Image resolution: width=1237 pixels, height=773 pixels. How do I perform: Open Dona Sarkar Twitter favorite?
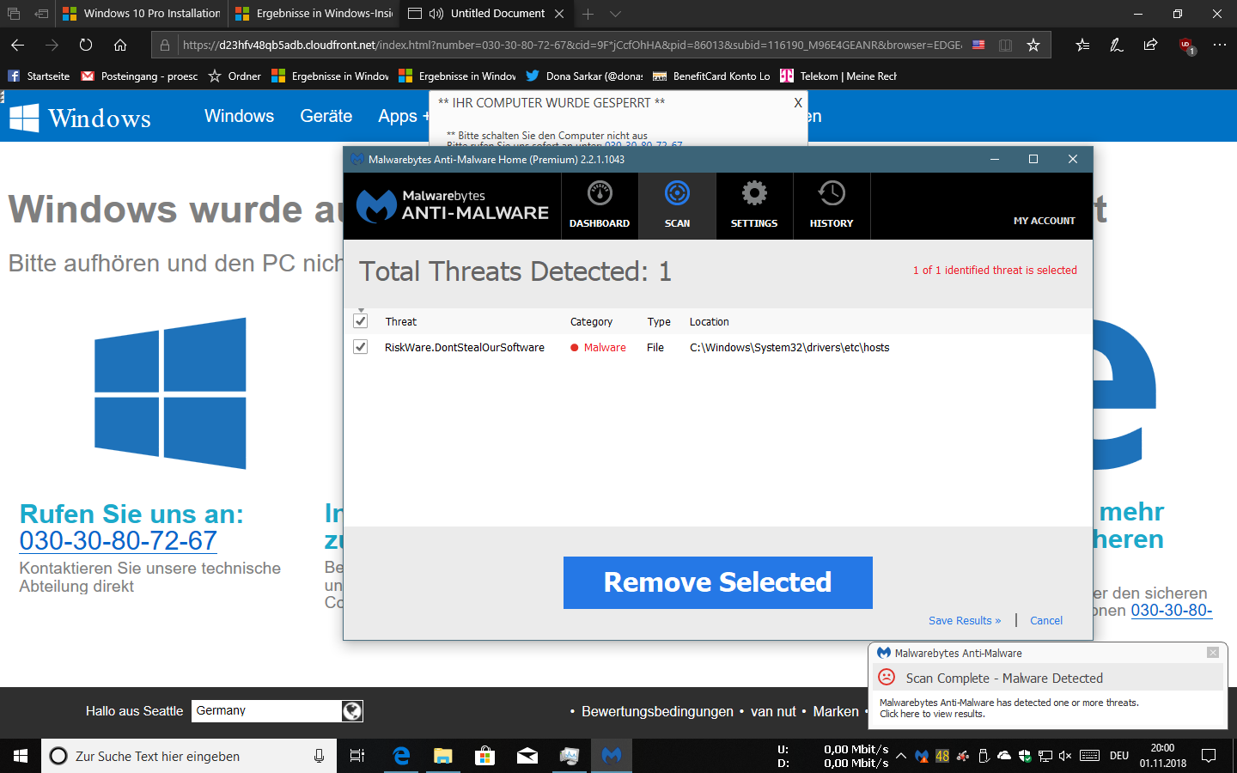[x=584, y=76]
